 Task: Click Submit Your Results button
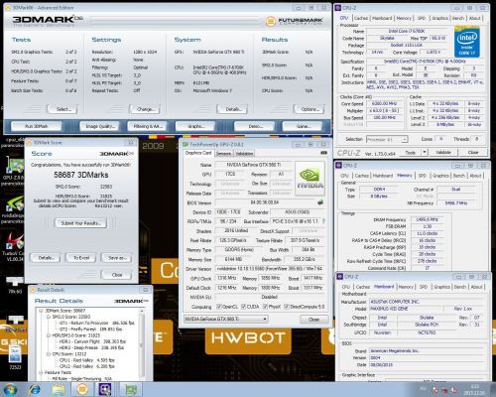click(80, 223)
